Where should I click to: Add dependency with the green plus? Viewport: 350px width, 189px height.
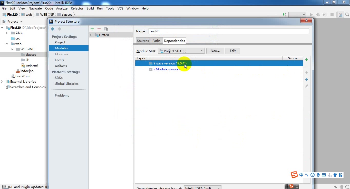coord(306,59)
